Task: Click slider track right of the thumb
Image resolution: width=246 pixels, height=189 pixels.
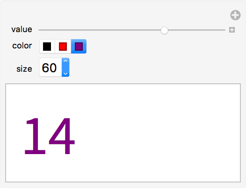Action: [x=197, y=30]
